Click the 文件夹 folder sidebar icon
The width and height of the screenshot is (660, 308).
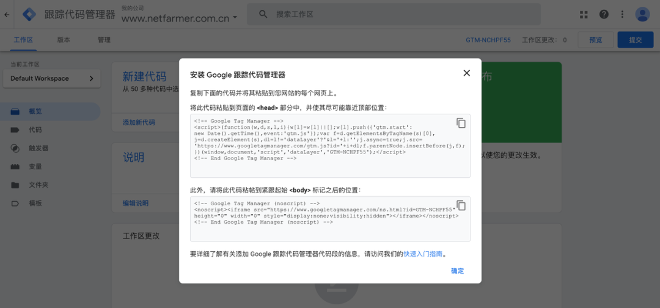coord(15,185)
